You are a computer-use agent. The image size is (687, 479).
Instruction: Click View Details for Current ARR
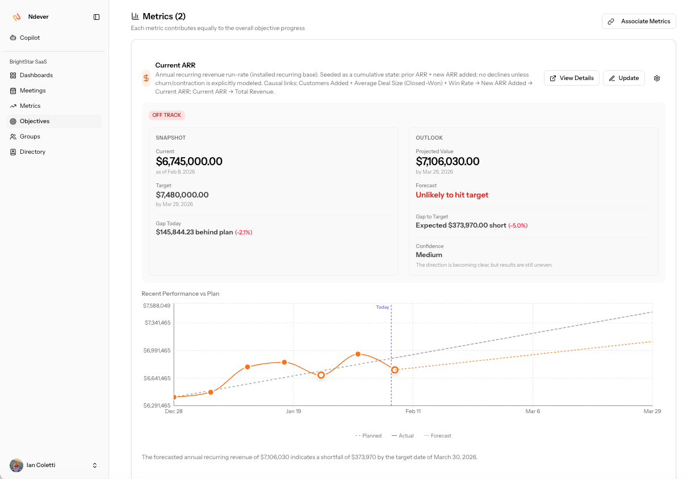point(571,78)
